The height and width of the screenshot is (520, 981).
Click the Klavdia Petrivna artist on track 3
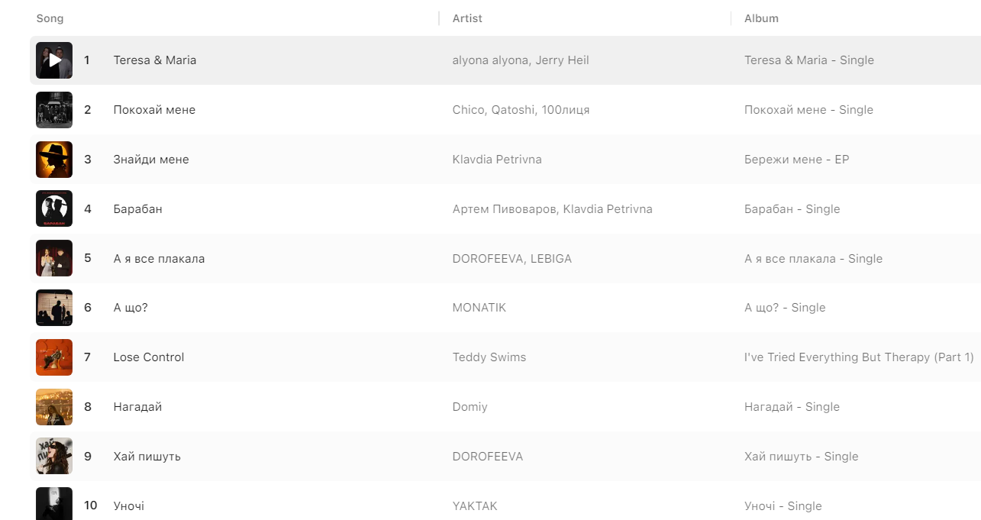(x=497, y=160)
